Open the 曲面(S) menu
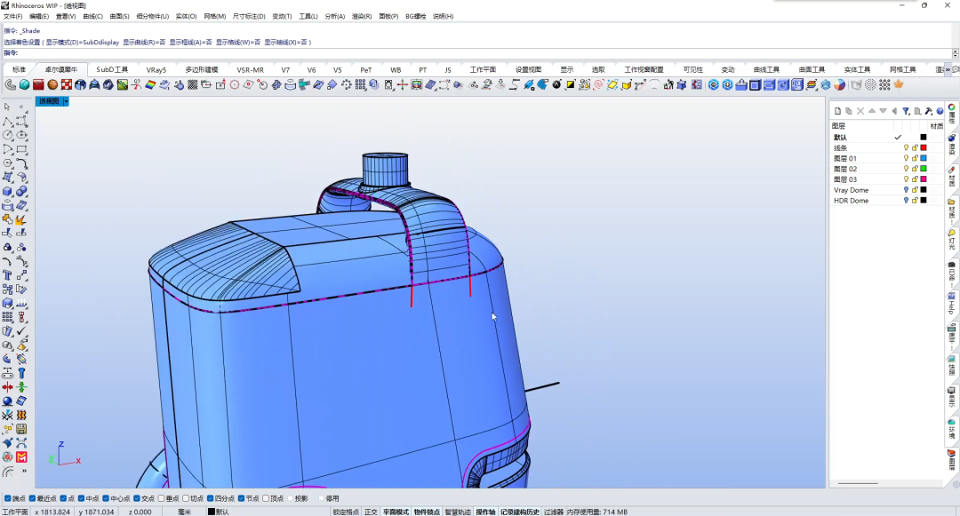Screen dimensions: 960x516 point(119,17)
